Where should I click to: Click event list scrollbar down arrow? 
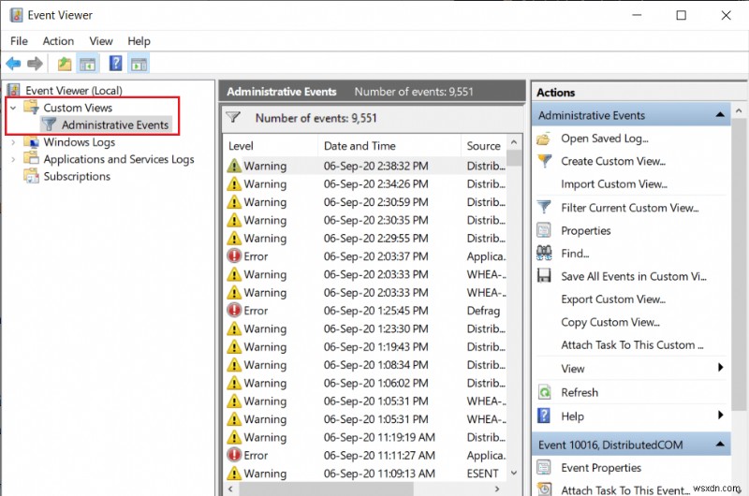tap(514, 474)
